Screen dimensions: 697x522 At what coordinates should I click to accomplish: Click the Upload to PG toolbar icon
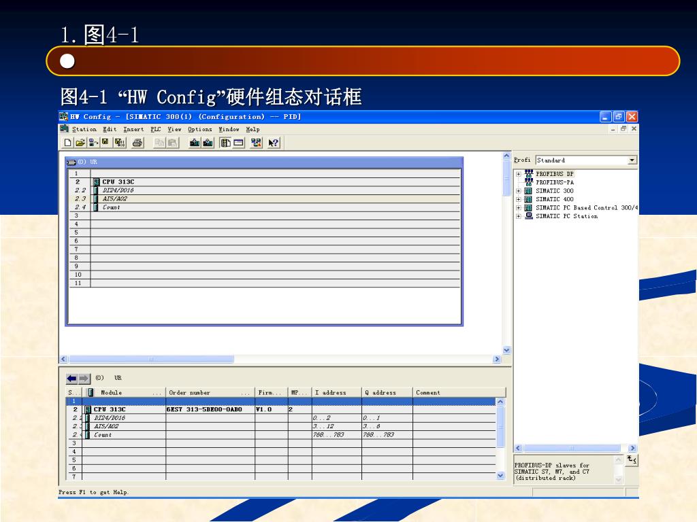208,143
